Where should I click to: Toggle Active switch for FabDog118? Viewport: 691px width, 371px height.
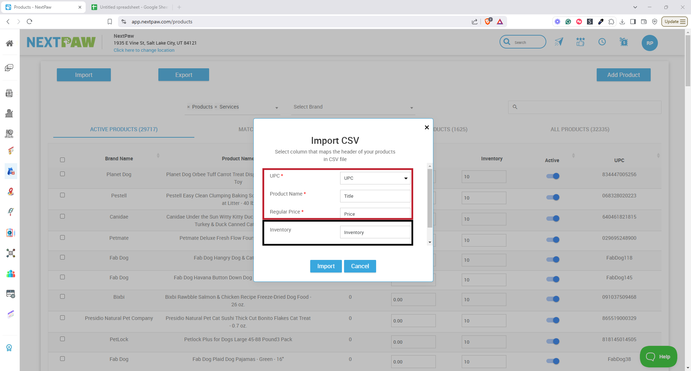tap(553, 260)
